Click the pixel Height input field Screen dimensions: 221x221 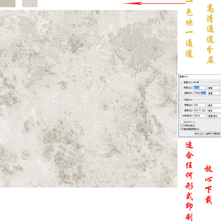(x=200, y=93)
